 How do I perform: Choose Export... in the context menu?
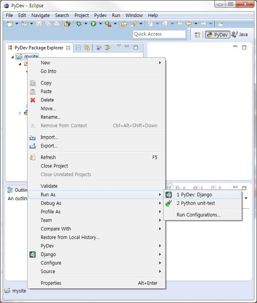point(97,146)
